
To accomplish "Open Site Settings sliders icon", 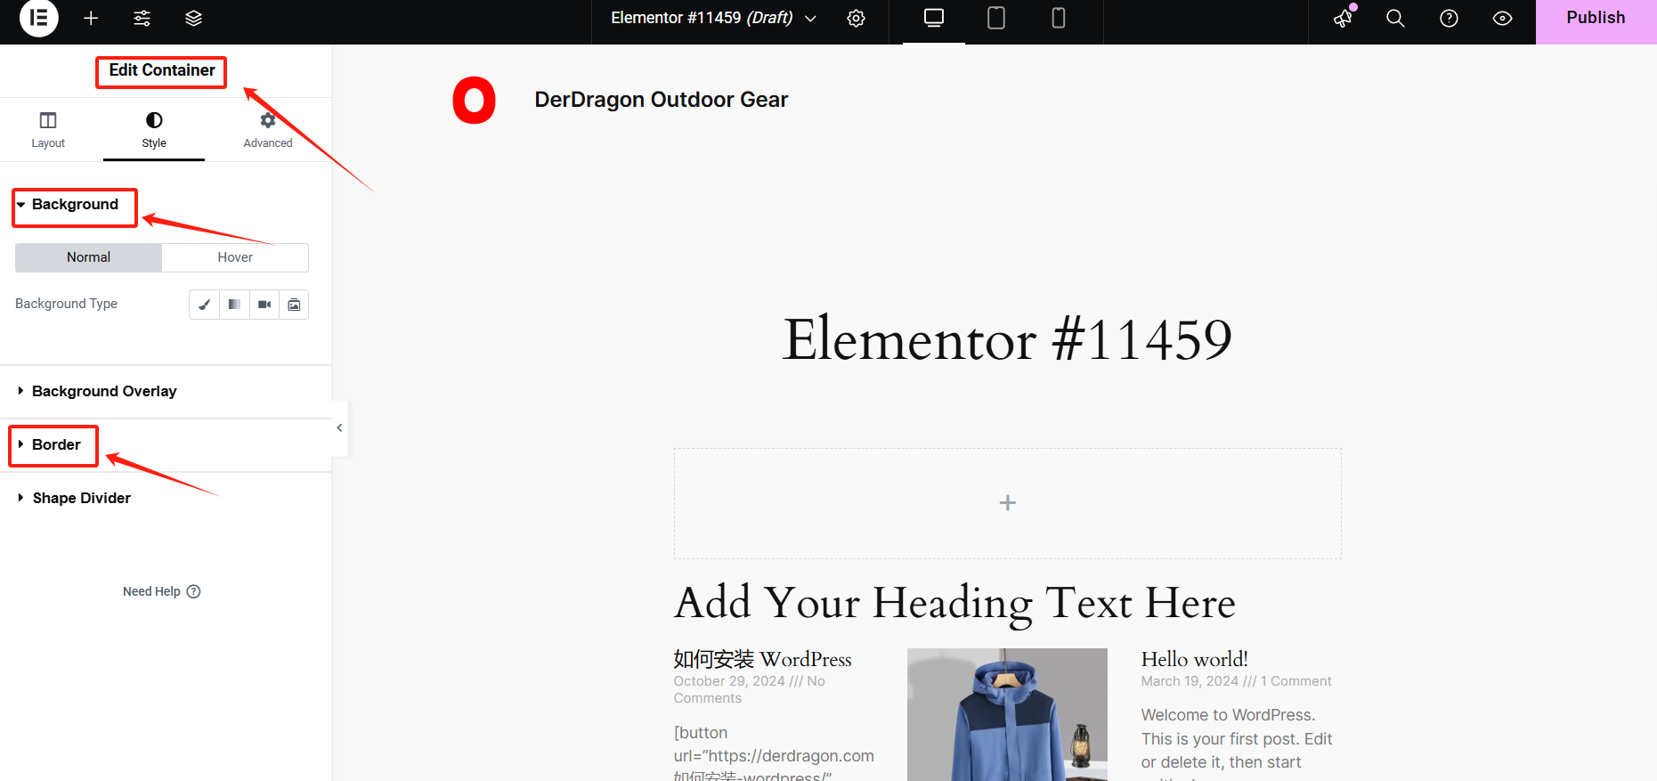I will coord(142,18).
